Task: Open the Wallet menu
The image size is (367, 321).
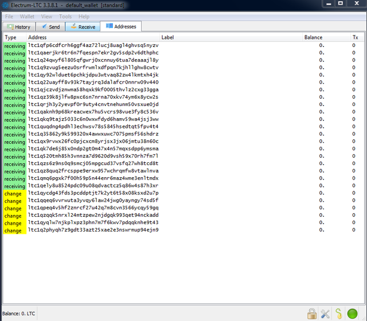Action: [27, 17]
